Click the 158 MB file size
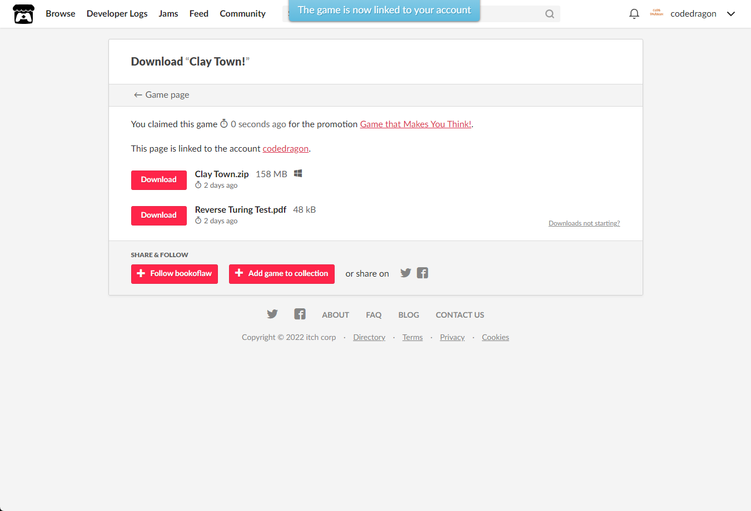The width and height of the screenshot is (751, 511). [271, 174]
